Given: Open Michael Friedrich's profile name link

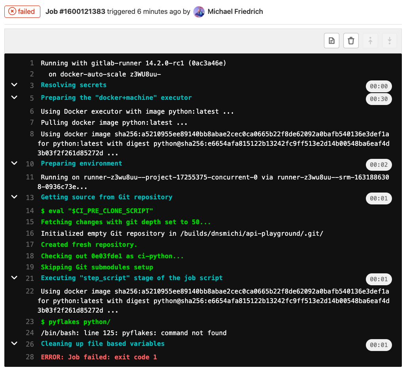Looking at the screenshot, I should pyautogui.click(x=235, y=11).
